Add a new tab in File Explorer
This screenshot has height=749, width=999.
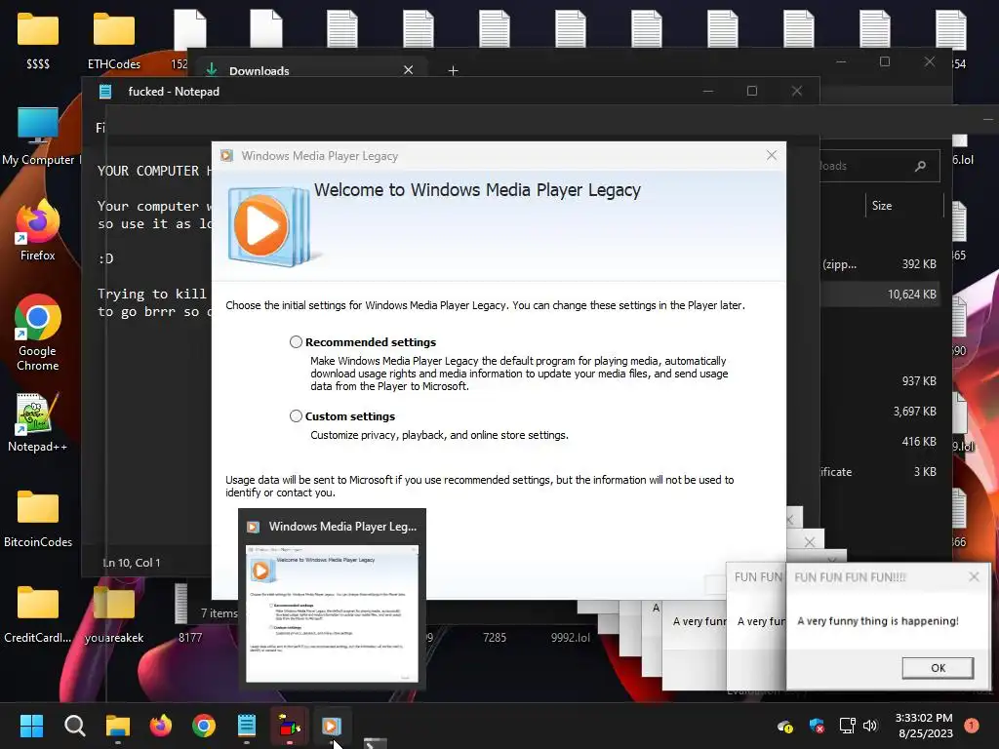pyautogui.click(x=453, y=70)
